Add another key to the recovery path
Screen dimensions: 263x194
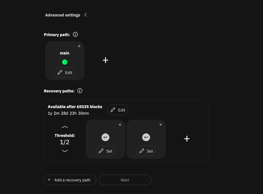187,139
